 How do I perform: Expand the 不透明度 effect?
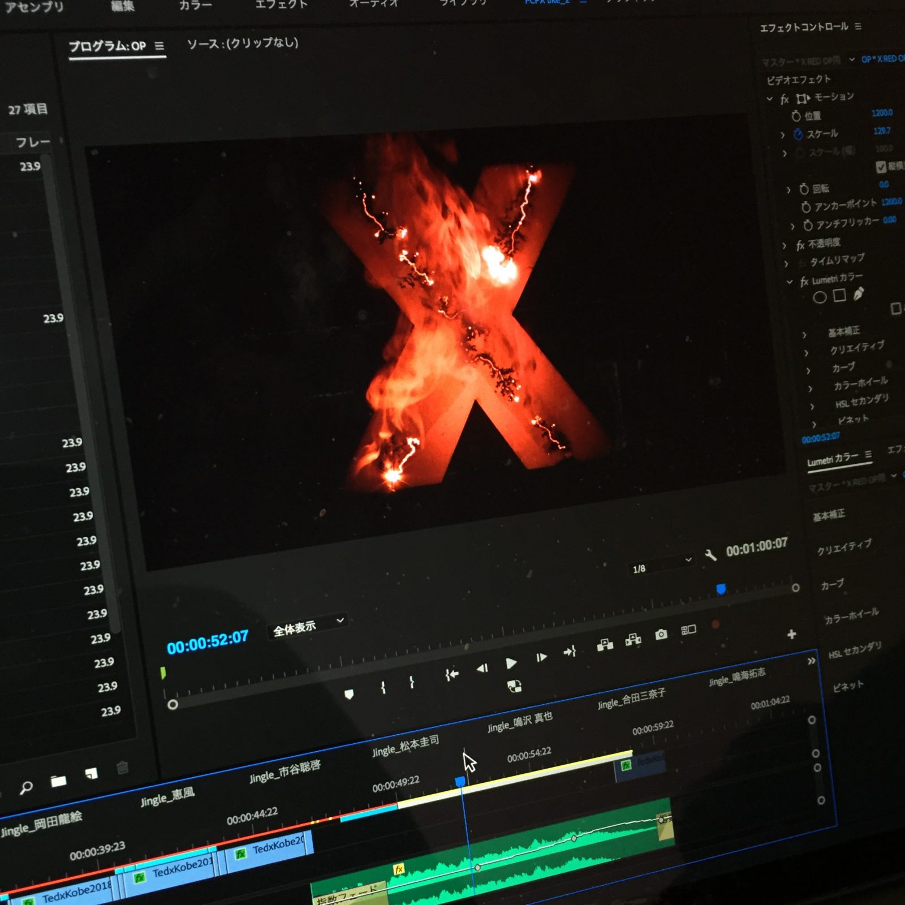(784, 245)
